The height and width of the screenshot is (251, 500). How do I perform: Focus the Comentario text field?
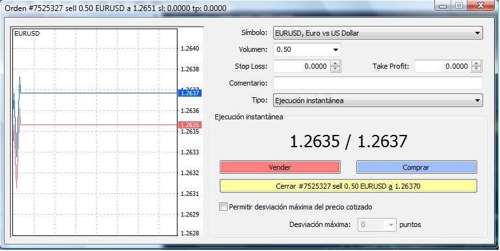point(378,83)
